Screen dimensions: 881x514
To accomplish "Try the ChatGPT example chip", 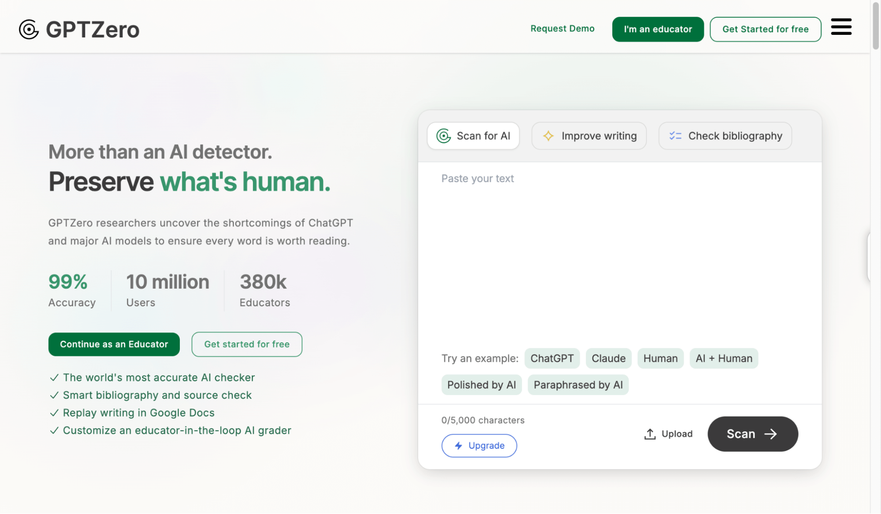I will (552, 358).
